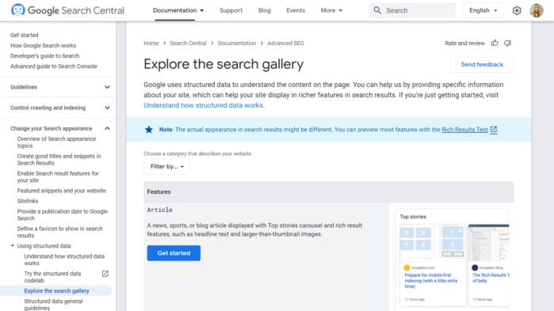
Task: Click external icon next to structured data codelab
Action: coord(105,274)
